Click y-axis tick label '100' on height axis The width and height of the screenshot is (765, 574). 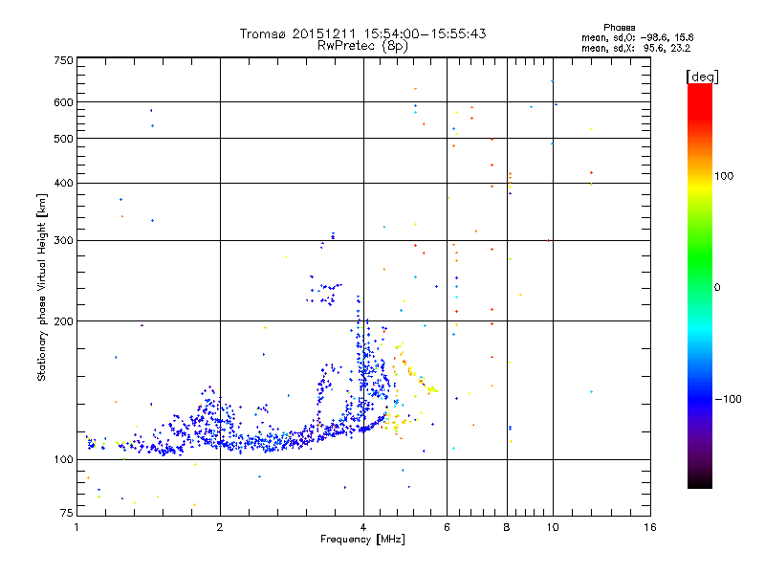coord(63,459)
